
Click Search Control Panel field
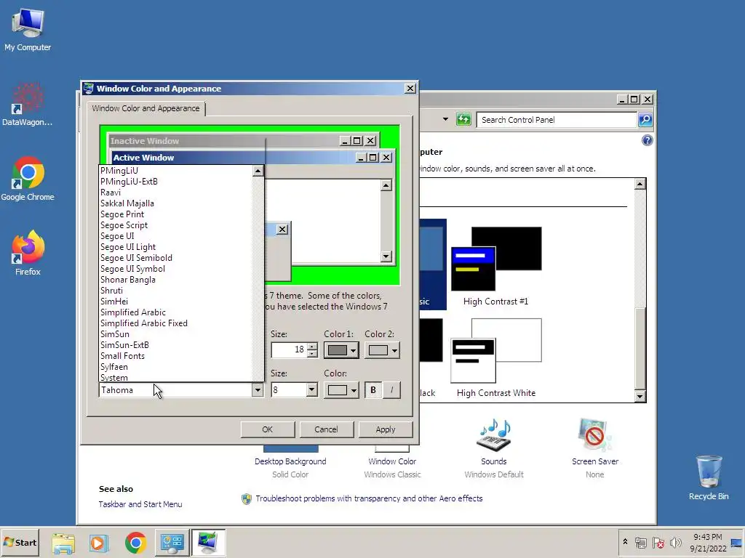[x=557, y=120]
